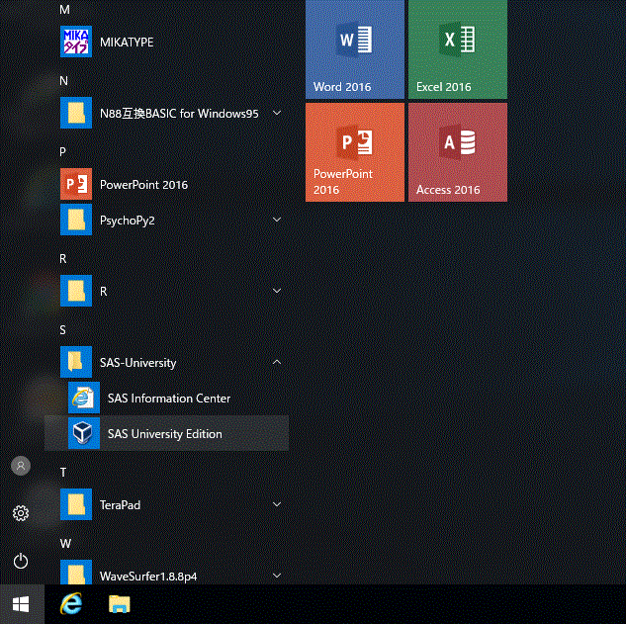Open SAS Information Center icon
626x624 pixels.
[84, 398]
